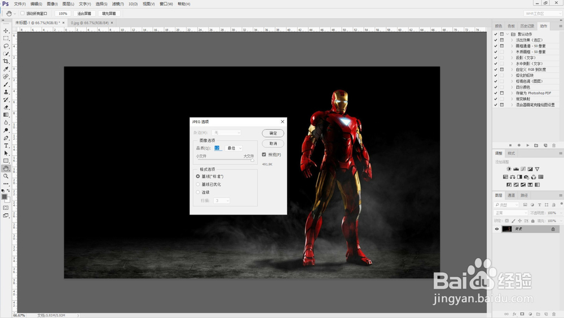Confirm JPEG options with OK button
564x318 pixels.
273,133
